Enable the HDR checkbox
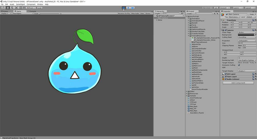The image size is (257, 139). click(239, 67)
